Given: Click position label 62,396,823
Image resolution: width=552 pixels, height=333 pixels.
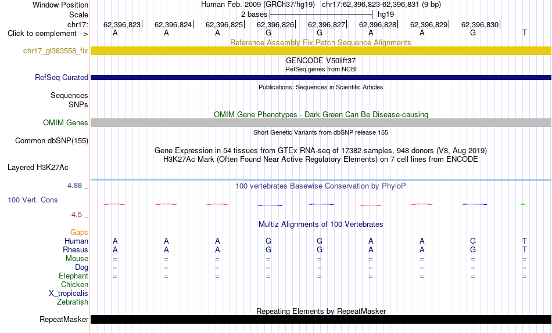Looking at the screenshot, I should pos(122,24).
